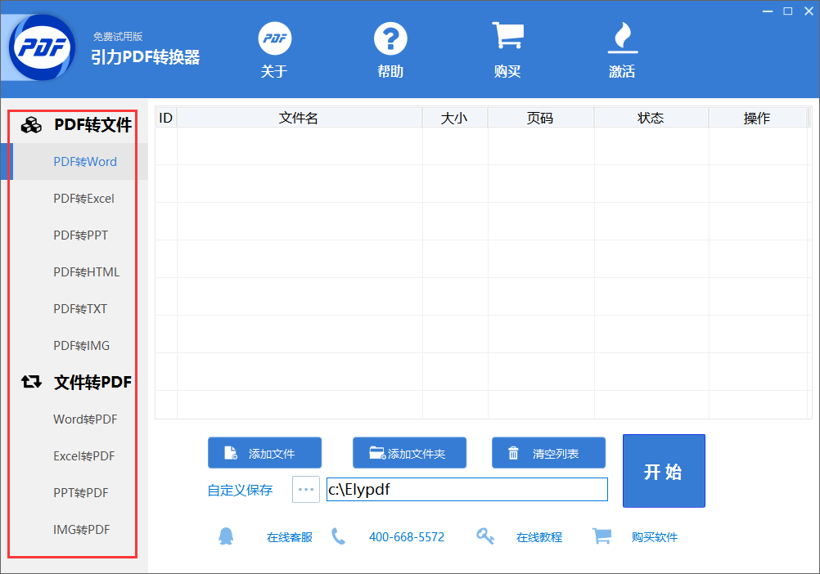Open Help via the question mark icon
The height and width of the screenshot is (574, 820).
tap(390, 38)
